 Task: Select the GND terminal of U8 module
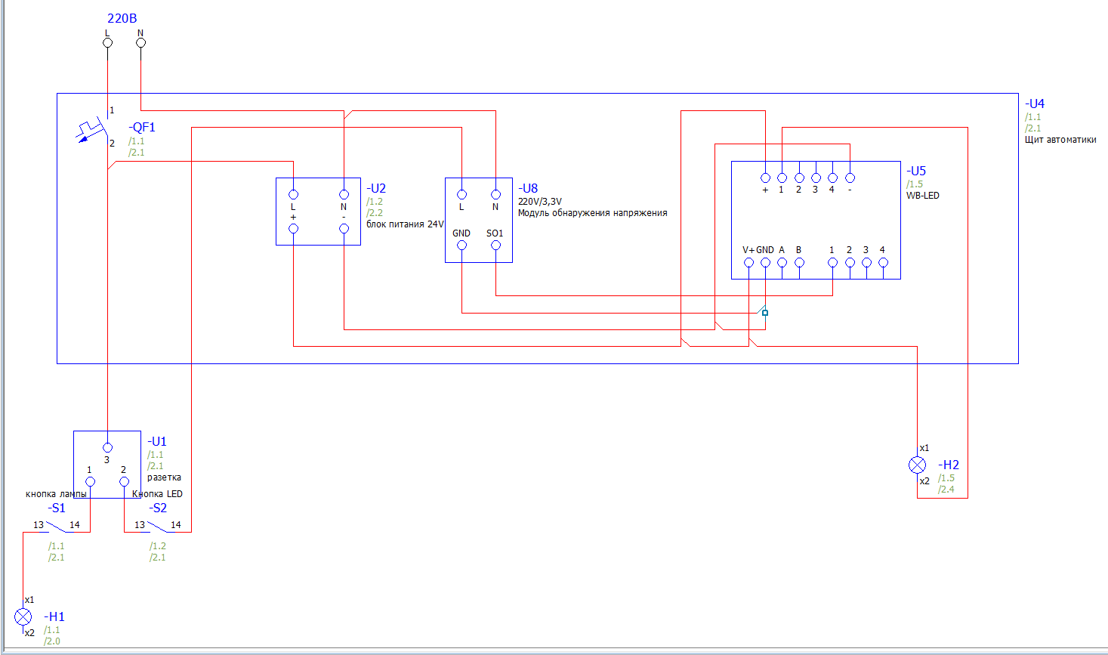tap(461, 245)
